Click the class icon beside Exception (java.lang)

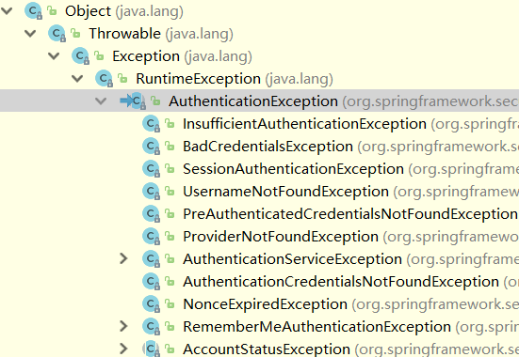click(80, 55)
